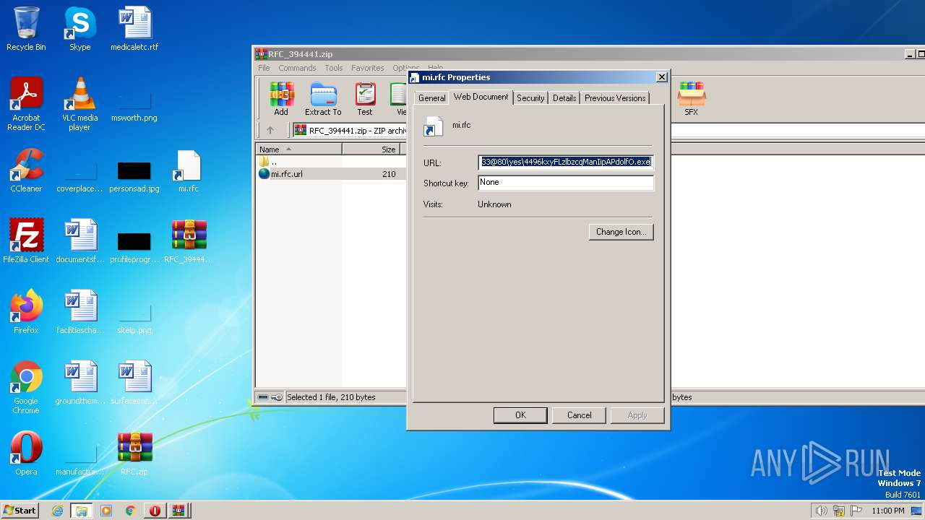Click the Extract To toolbar icon
The width and height of the screenshot is (925, 520).
(323, 99)
